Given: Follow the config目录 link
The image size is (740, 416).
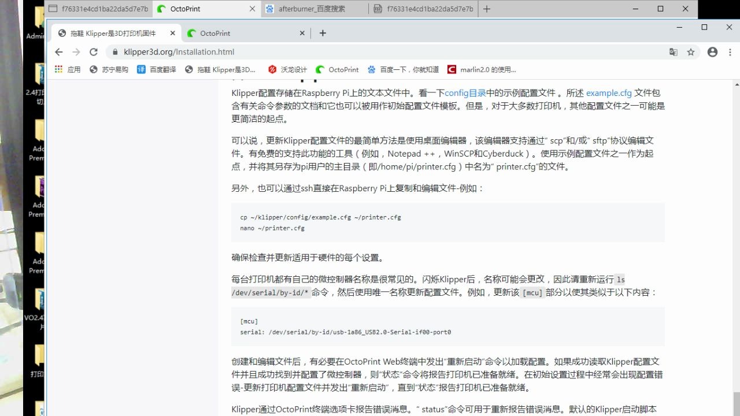Looking at the screenshot, I should [465, 93].
